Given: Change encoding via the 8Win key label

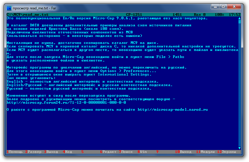Looking at the screenshot, I should pos(142,152).
